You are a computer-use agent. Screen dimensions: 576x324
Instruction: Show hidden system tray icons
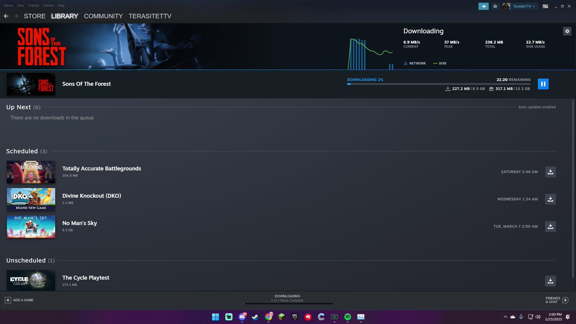point(505,317)
